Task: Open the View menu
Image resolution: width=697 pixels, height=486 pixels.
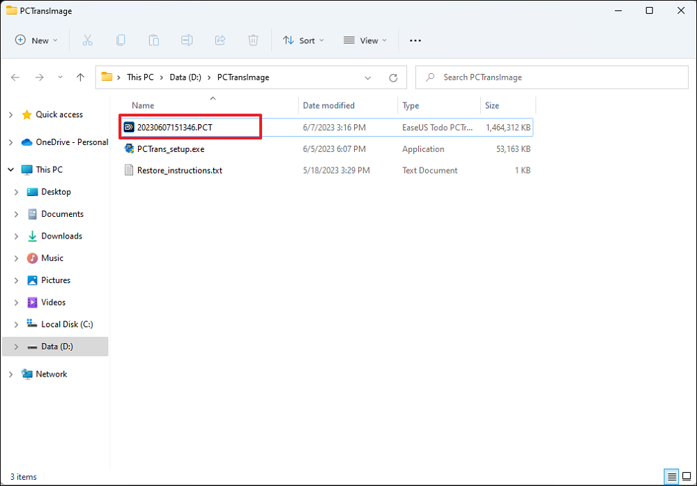Action: pyautogui.click(x=365, y=40)
